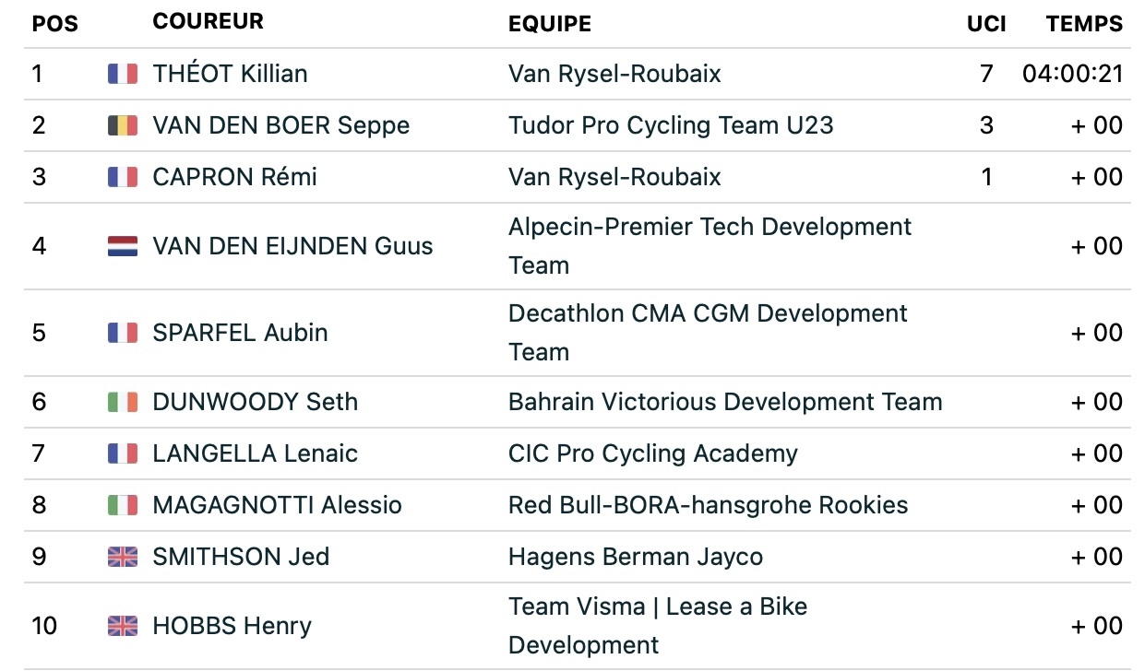The image size is (1145, 671).
Task: Open rider THÉOT Killian's profile
Action: tap(230, 74)
